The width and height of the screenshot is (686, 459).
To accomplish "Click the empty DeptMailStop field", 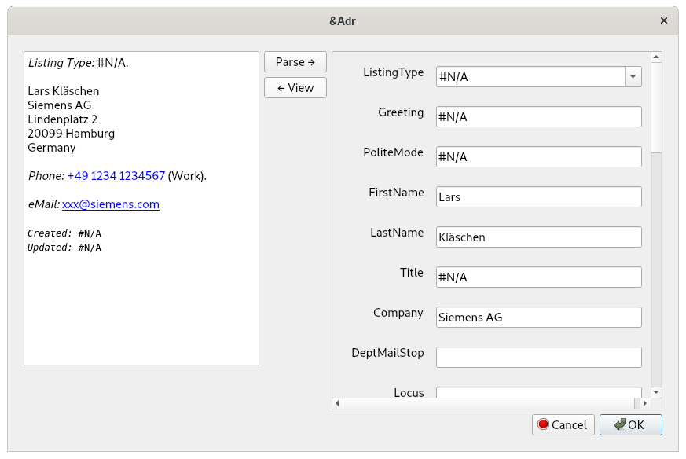I will (538, 357).
